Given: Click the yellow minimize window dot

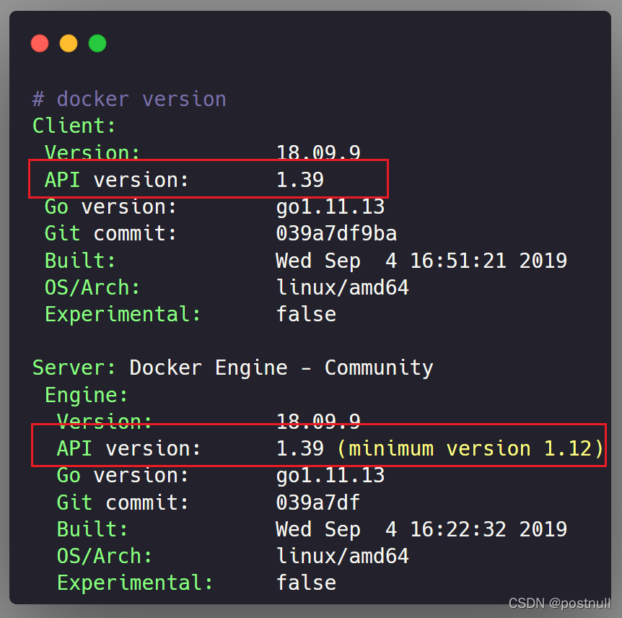Looking at the screenshot, I should 69,43.
